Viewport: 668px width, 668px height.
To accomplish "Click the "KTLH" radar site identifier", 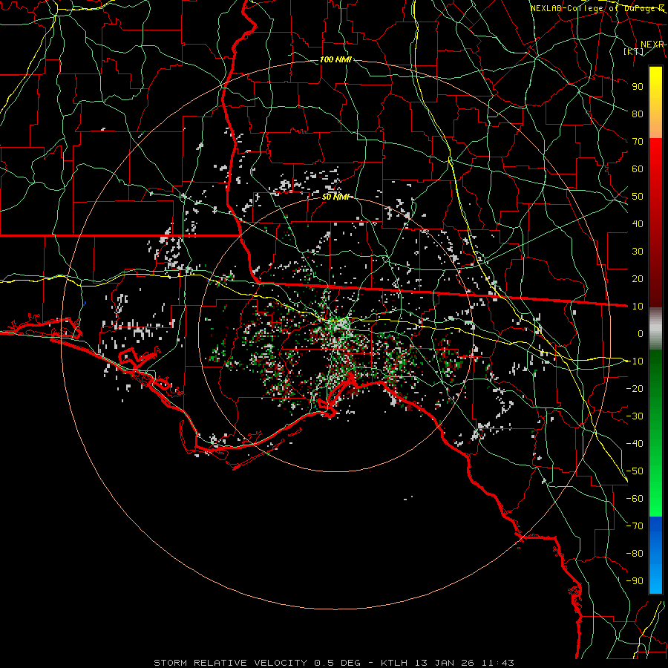I will click(396, 663).
